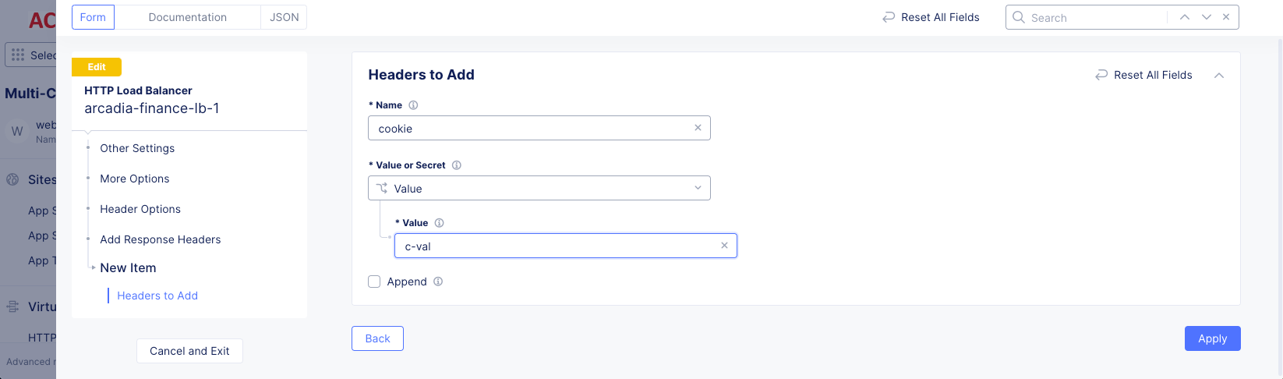Expand the New Item tree node
This screenshot has width=1283, height=379.
pos(94,267)
